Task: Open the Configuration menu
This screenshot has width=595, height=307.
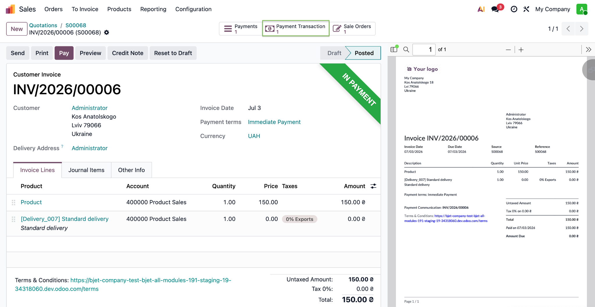Action: click(x=193, y=9)
